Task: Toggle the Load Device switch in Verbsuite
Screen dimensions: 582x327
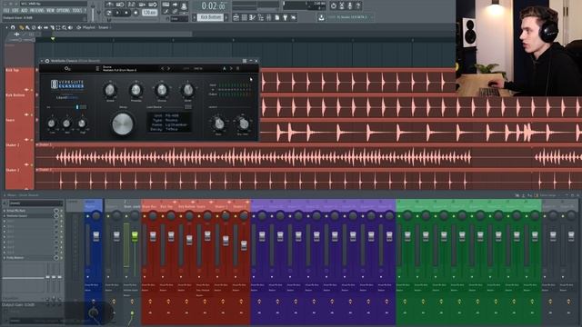Action: pos(188,107)
